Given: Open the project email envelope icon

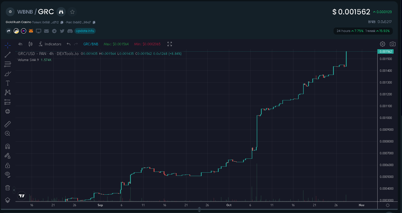Looking at the screenshot, I should pyautogui.click(x=46, y=31).
